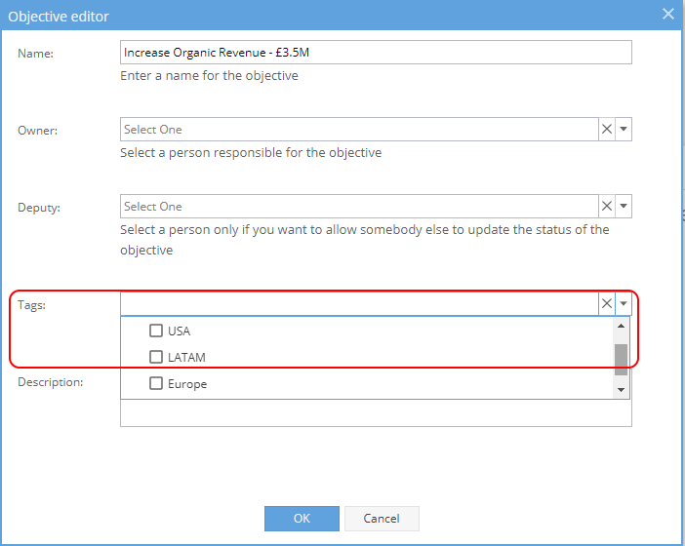685x546 pixels.
Task: Collapse the Tags dropdown arrow
Action: (x=624, y=303)
